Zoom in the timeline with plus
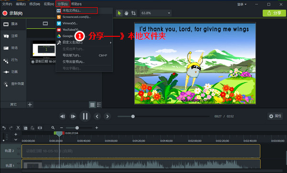The image size is (287, 173). coord(97,128)
